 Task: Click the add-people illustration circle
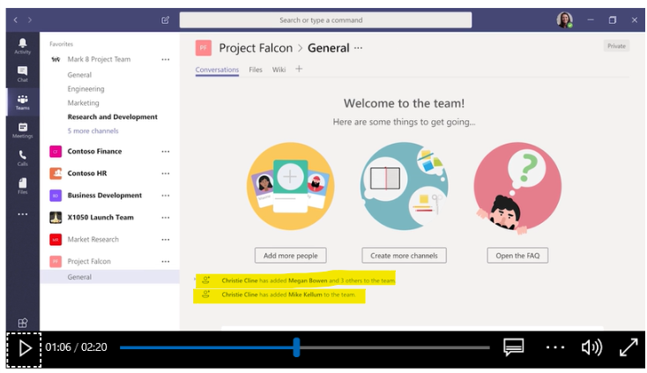291,186
